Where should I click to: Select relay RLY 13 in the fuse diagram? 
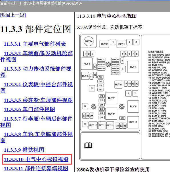(x=133, y=122)
